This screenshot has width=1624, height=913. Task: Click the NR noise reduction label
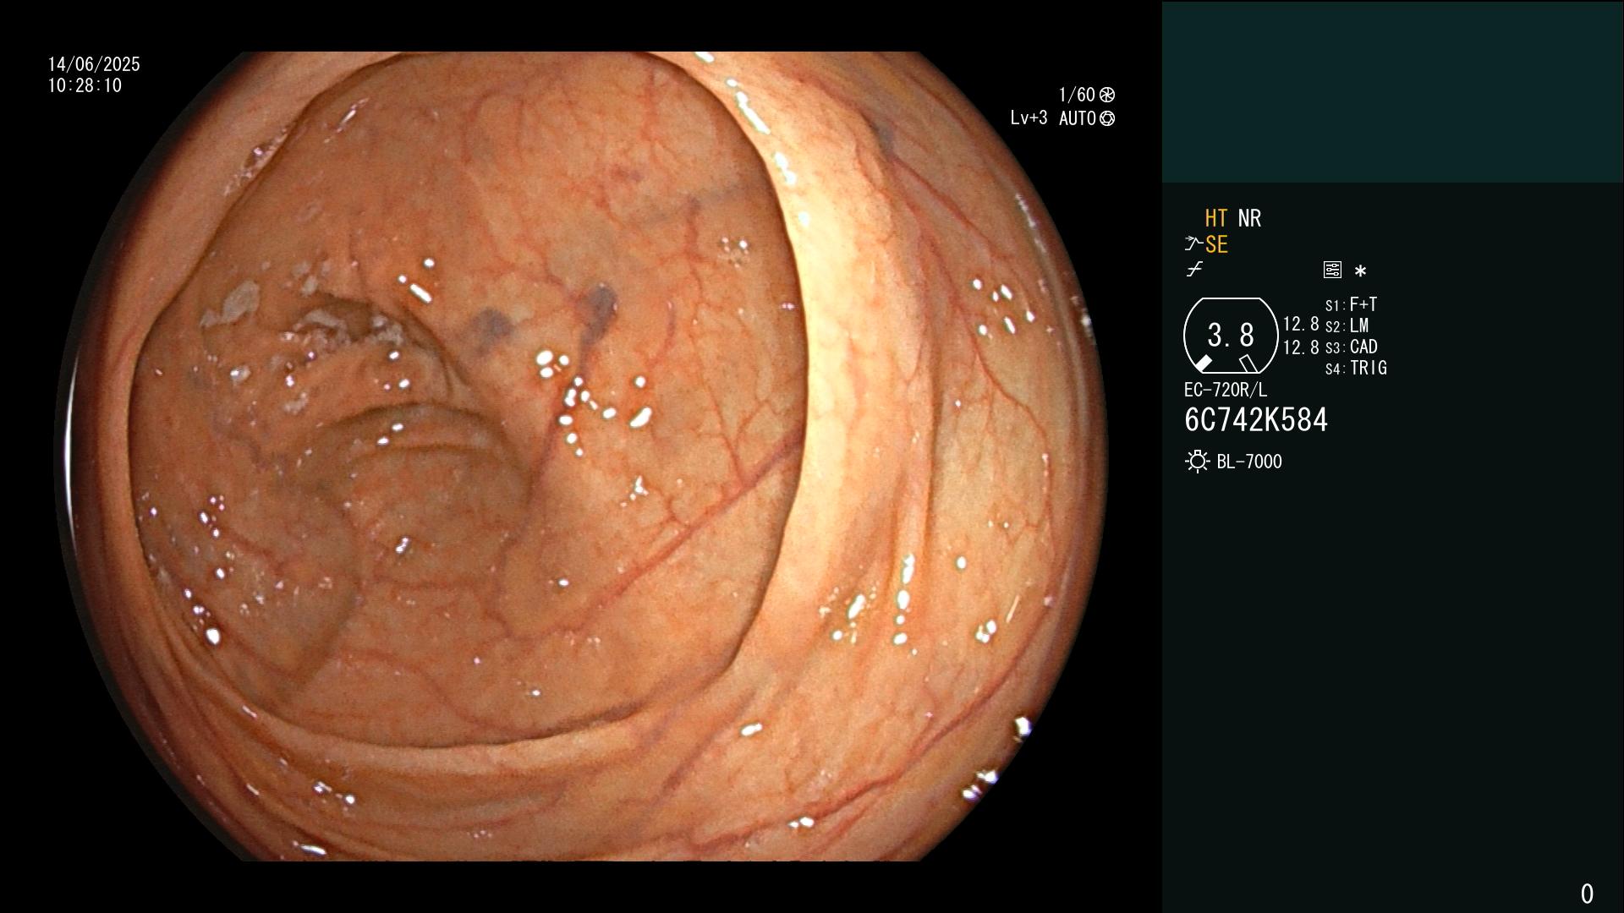[1249, 218]
